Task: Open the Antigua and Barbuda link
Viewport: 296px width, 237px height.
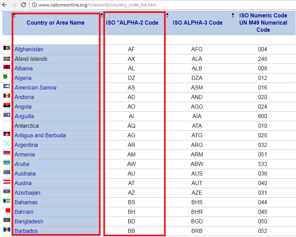Action: coord(40,135)
